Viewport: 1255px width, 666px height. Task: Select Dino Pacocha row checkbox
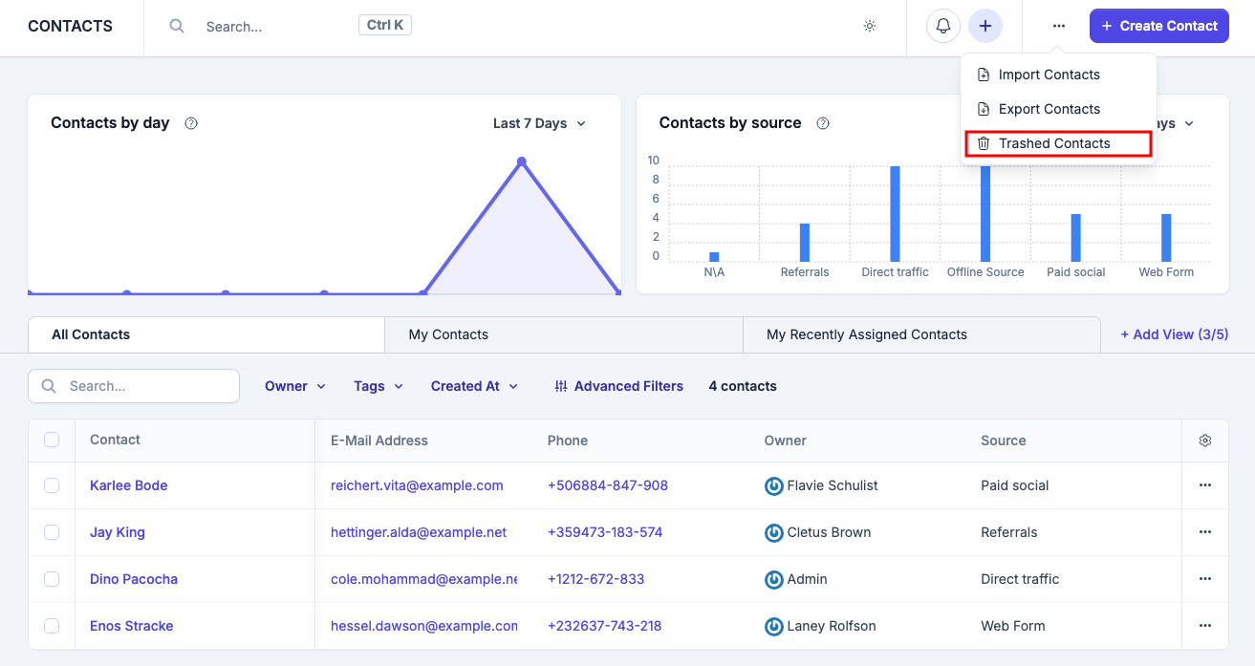[52, 579]
